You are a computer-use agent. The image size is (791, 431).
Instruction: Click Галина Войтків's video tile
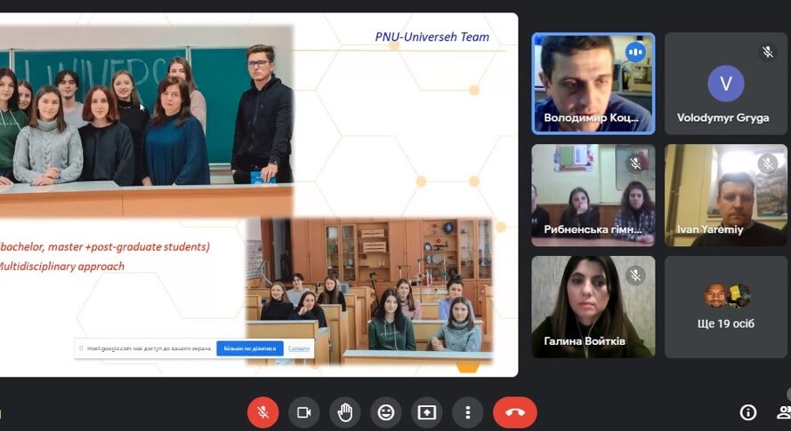pos(593,307)
